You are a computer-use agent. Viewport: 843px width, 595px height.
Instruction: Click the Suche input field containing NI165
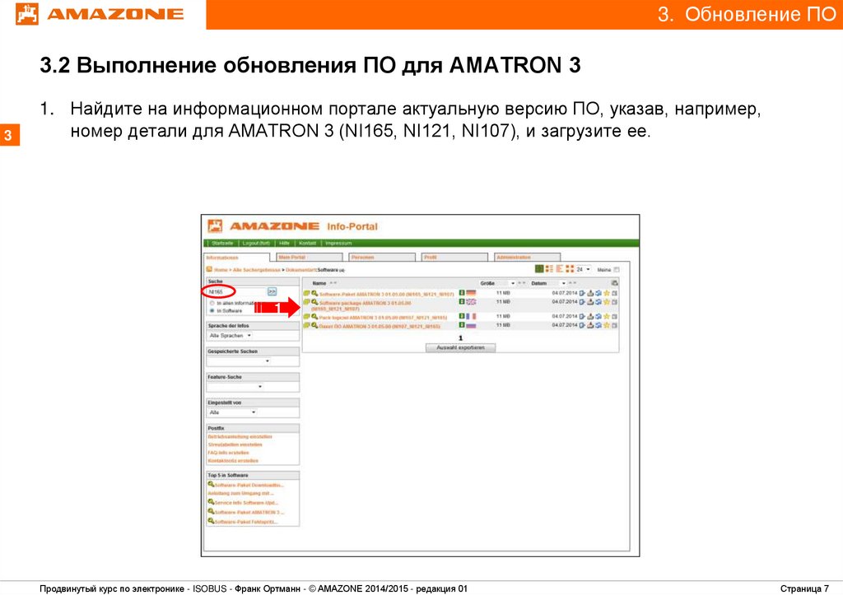[x=236, y=291]
